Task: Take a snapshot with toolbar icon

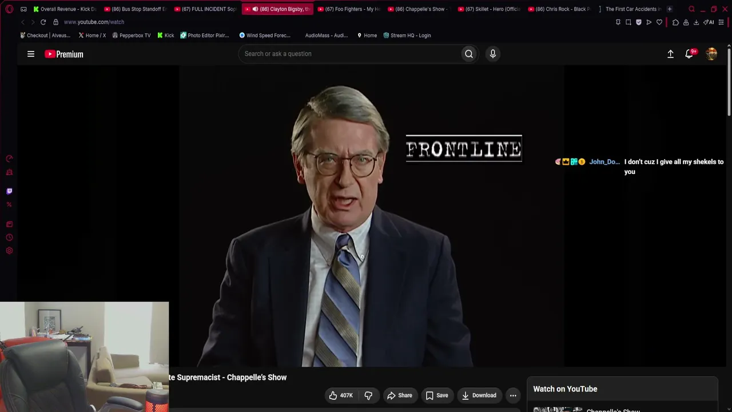Action: (628, 22)
